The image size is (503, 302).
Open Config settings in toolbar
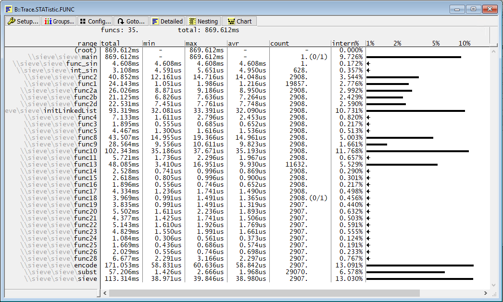pyautogui.click(x=95, y=21)
